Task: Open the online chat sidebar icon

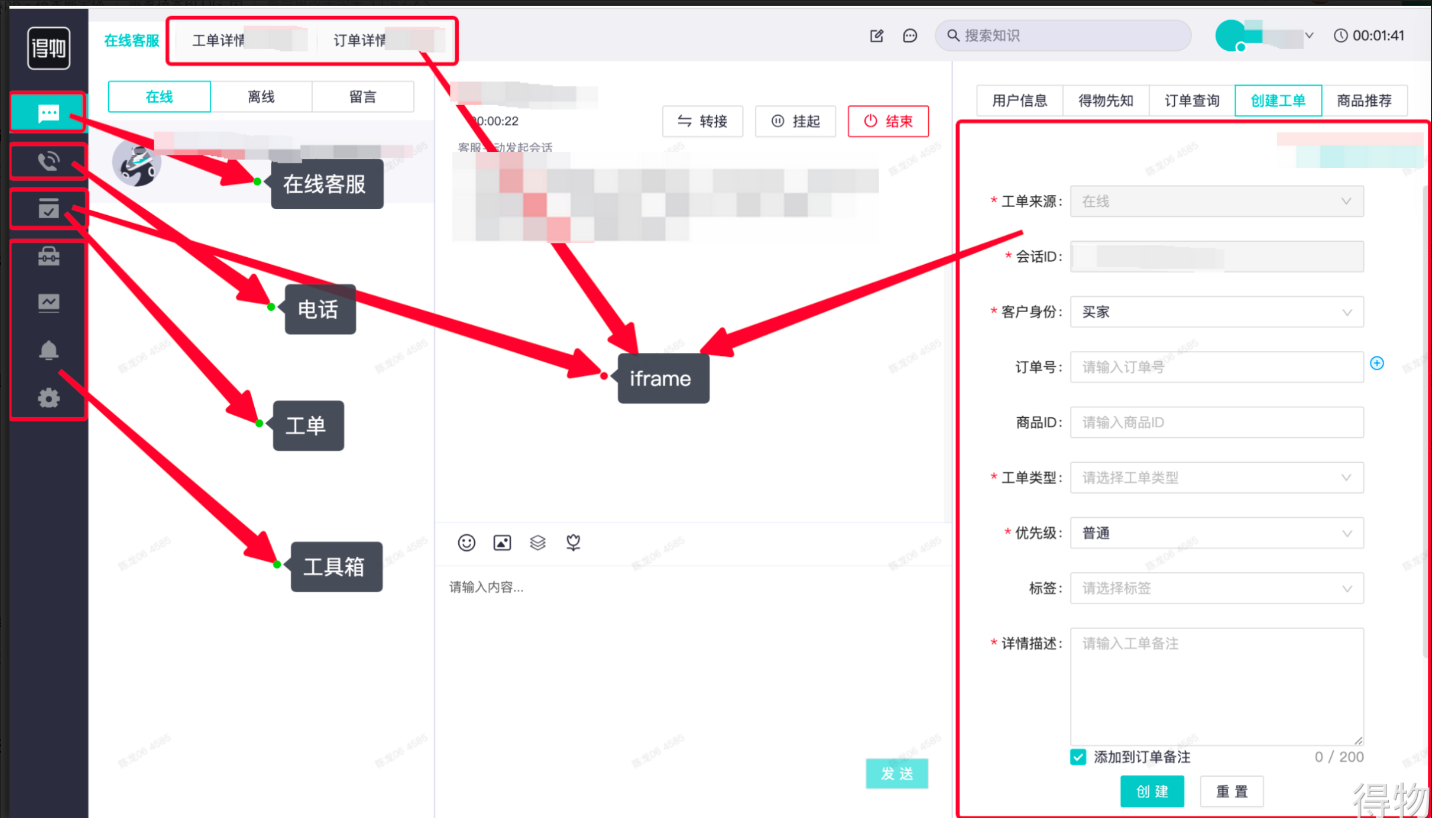Action: click(48, 112)
